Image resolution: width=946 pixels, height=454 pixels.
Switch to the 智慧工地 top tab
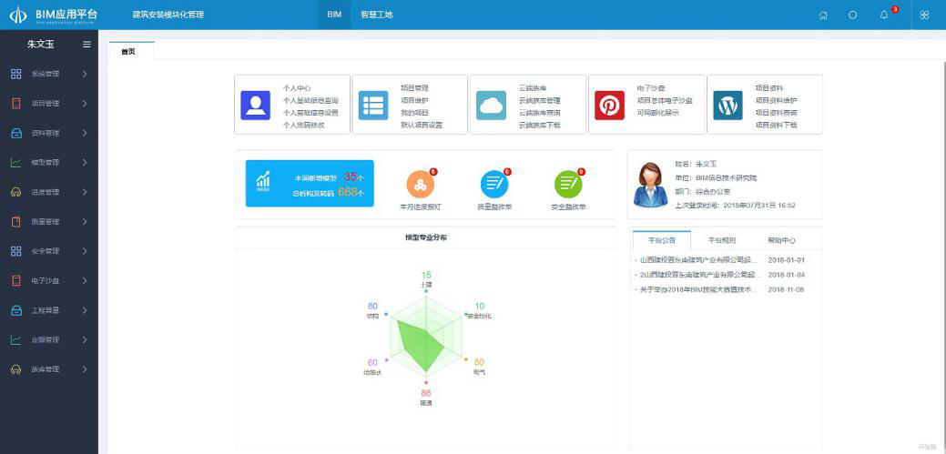376,15
